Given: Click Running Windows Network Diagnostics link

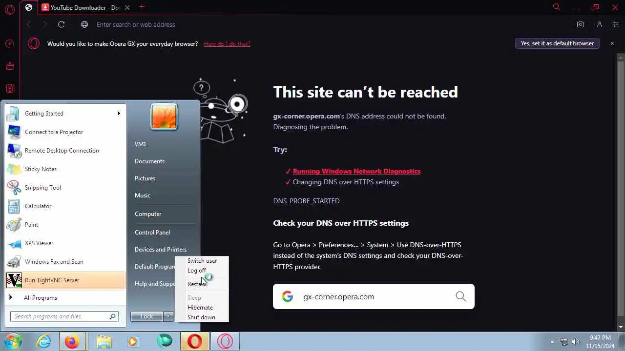Looking at the screenshot, I should point(356,171).
